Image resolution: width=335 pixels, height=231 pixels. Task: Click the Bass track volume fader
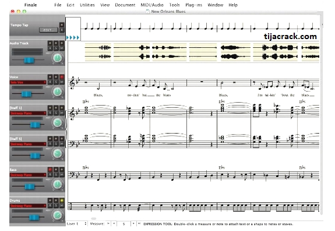(x=30, y=187)
